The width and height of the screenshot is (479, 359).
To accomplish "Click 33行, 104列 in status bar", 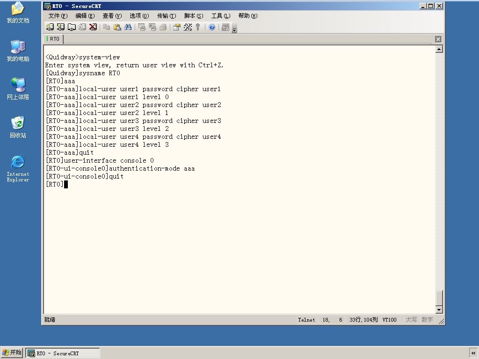I will tap(363, 320).
